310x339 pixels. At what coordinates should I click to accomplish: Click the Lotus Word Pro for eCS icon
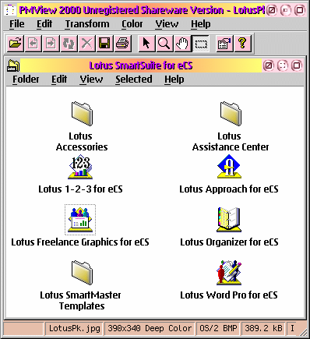[x=229, y=273]
